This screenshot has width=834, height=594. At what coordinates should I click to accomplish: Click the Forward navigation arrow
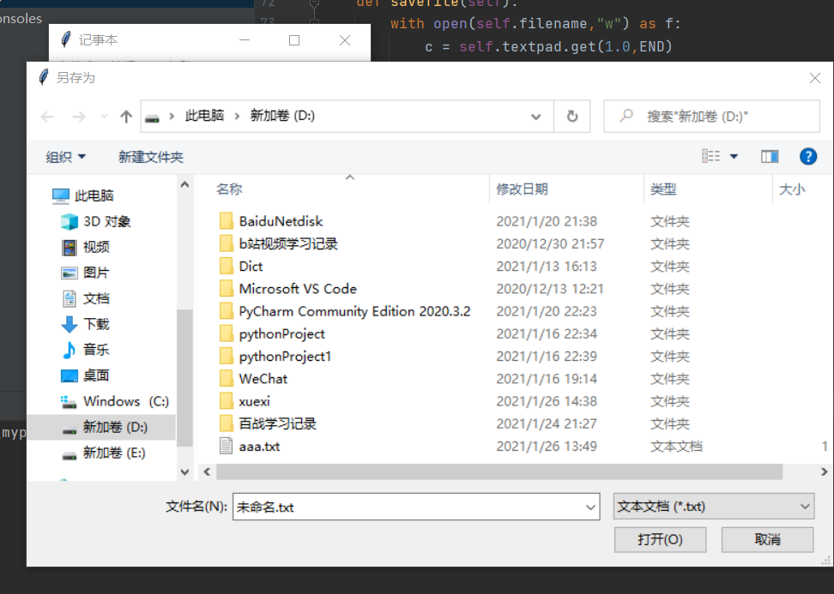coord(79,117)
